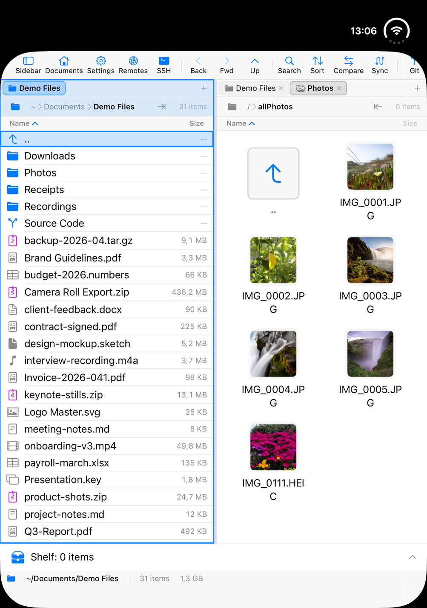Open the Search tool
427x608 pixels.
click(x=289, y=65)
